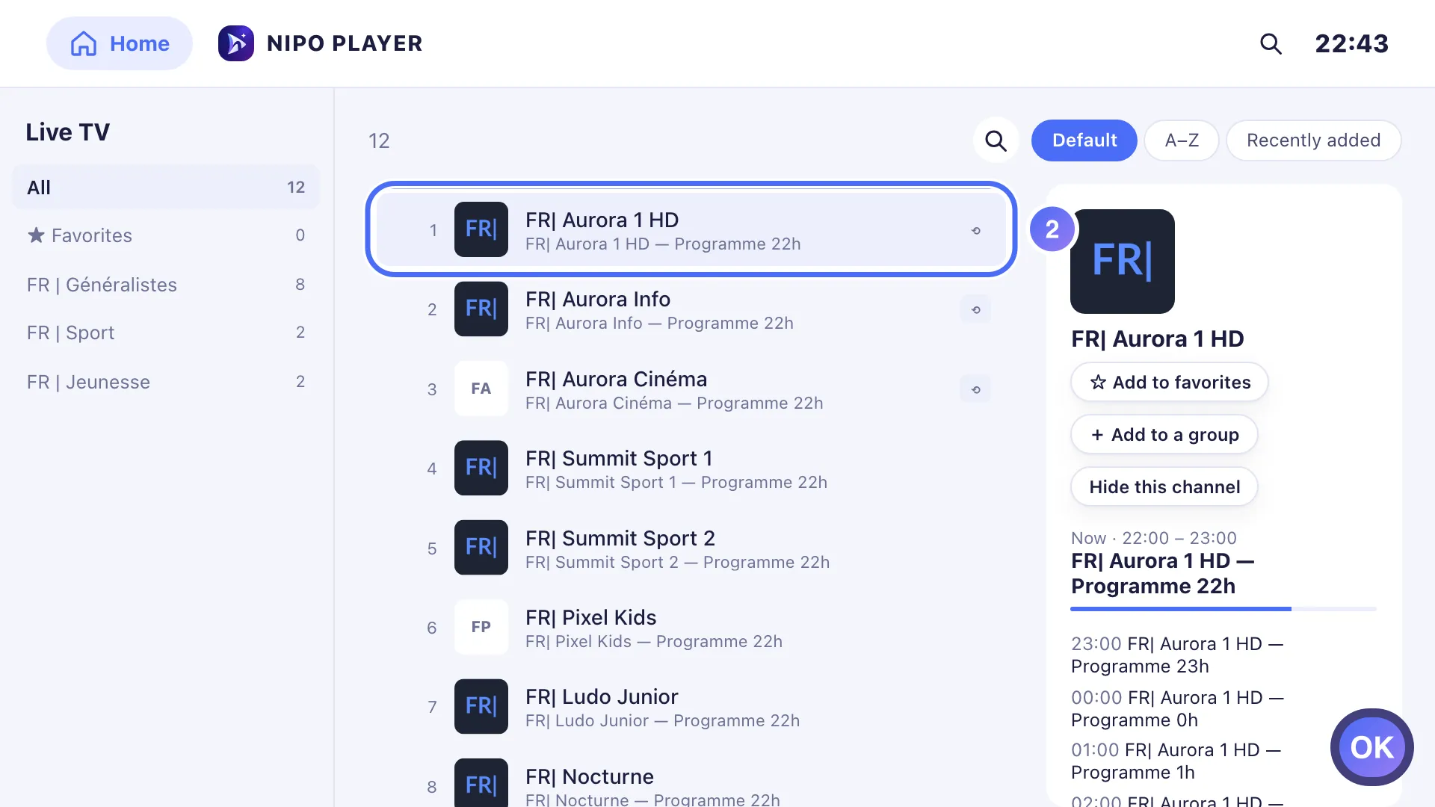The height and width of the screenshot is (807, 1435).
Task: Click FR| logo of Summit Sport 2
Action: coord(481,547)
